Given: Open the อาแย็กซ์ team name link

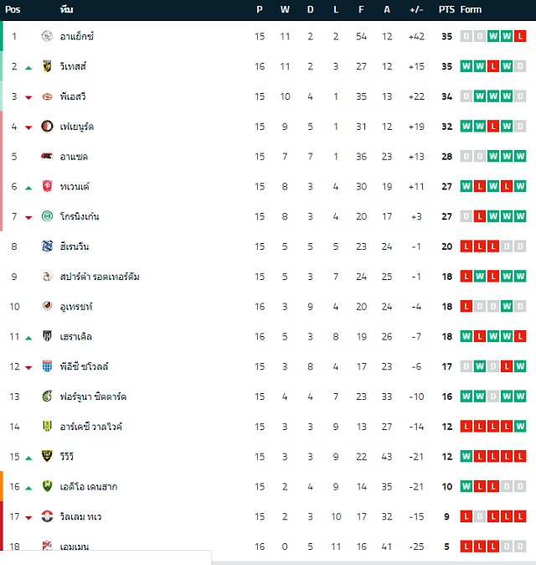Looking at the screenshot, I should 77,36.
